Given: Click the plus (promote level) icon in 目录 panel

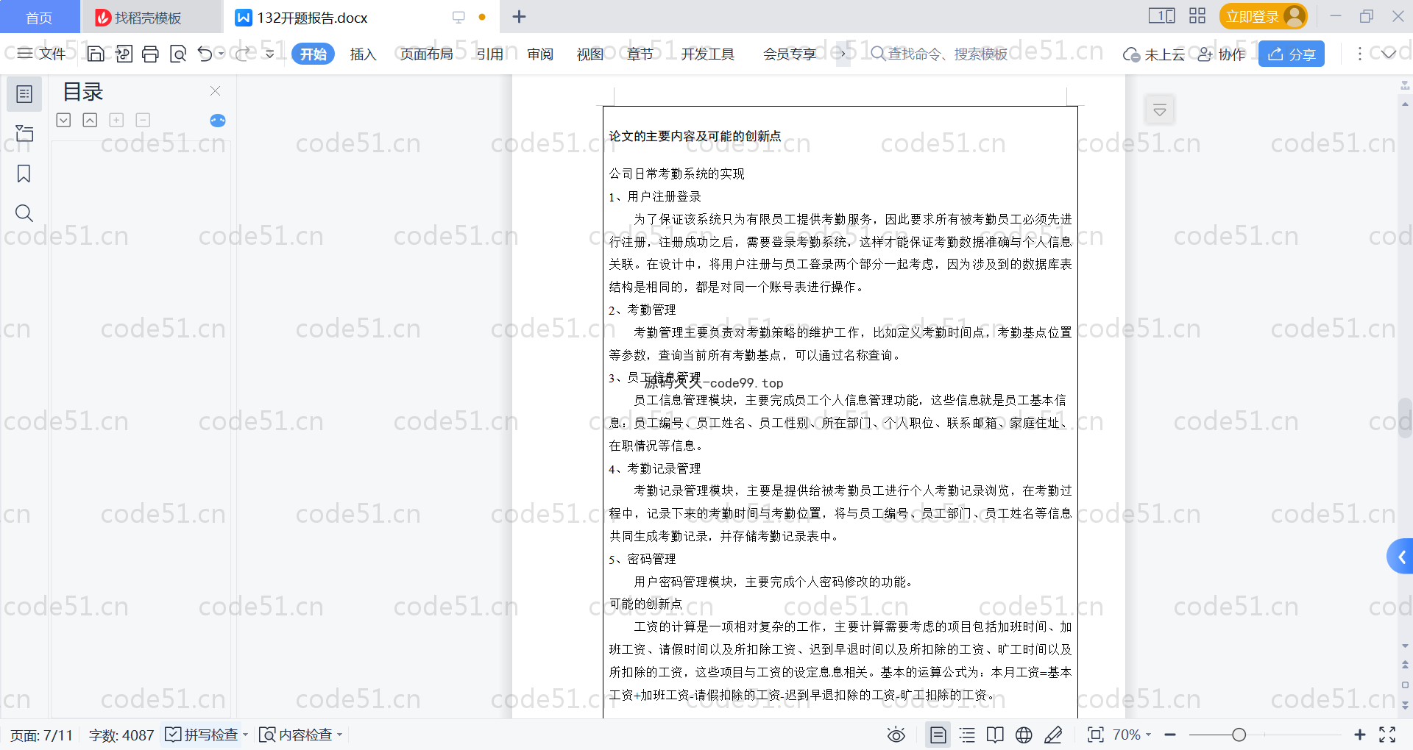Looking at the screenshot, I should (116, 120).
